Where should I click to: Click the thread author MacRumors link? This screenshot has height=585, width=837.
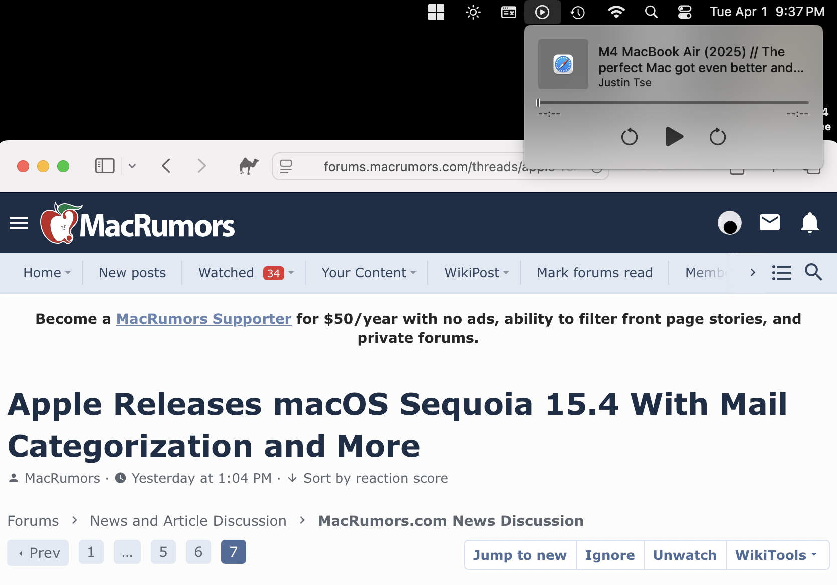(63, 478)
